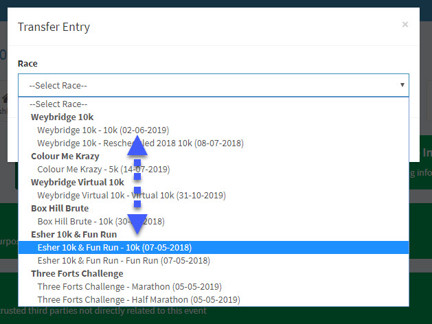Click the bold Colour Me Krazy group header
432x324 pixels.
pyautogui.click(x=65, y=156)
